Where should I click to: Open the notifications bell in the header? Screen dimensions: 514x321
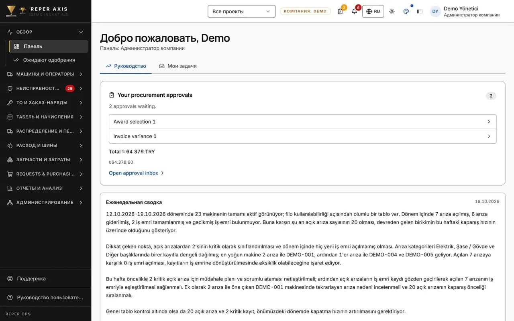tap(354, 11)
